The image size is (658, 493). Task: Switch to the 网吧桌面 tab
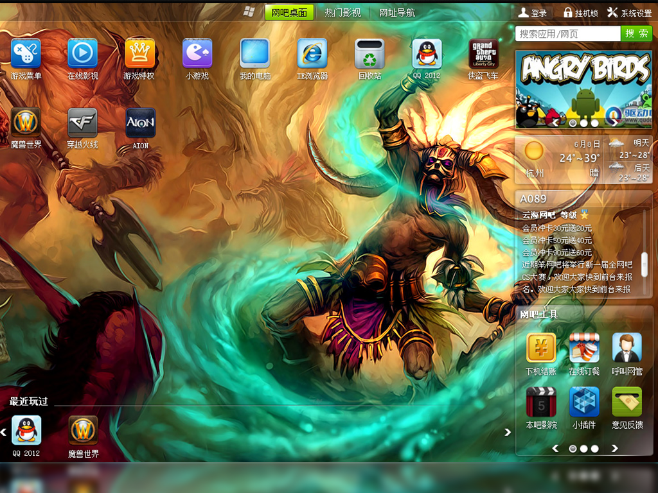tap(289, 13)
